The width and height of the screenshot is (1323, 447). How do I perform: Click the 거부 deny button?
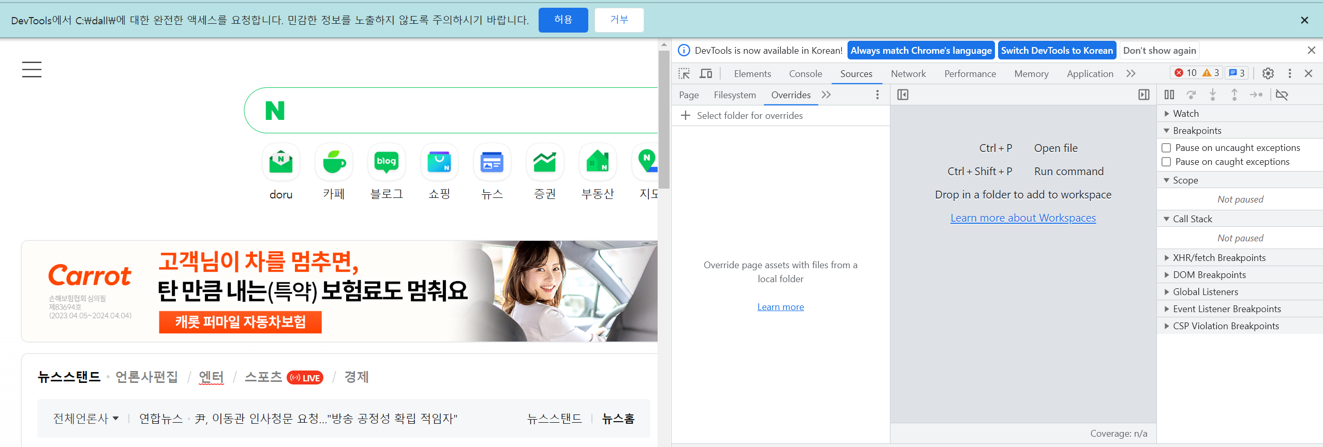point(619,20)
